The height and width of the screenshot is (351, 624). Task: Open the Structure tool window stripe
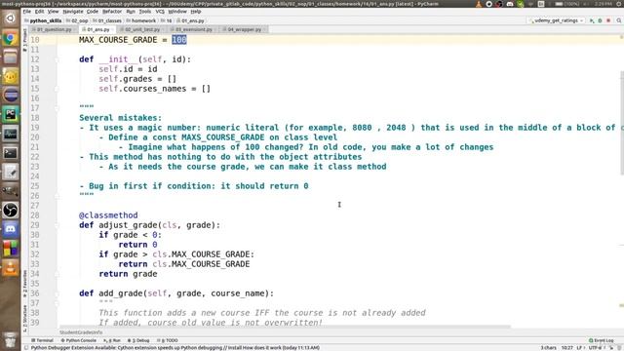click(25, 319)
